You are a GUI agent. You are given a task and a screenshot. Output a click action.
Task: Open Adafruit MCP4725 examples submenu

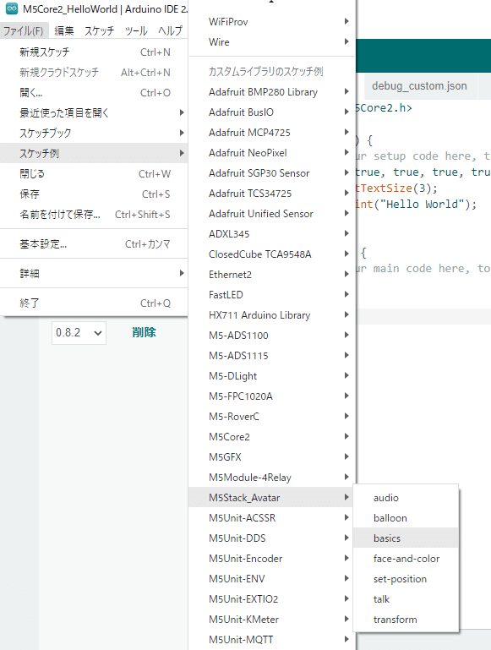click(x=272, y=133)
